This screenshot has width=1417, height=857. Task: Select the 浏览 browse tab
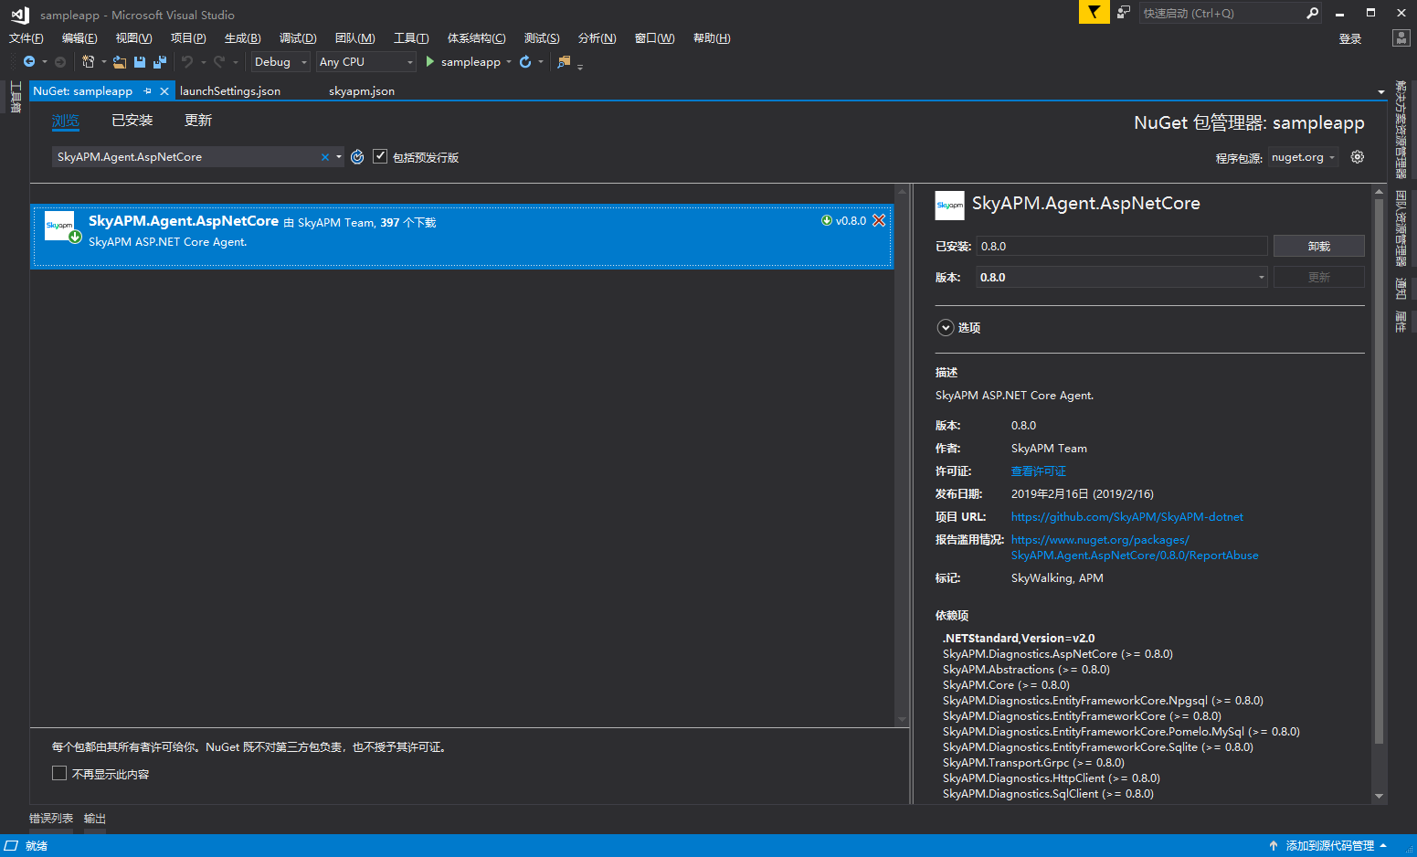[x=66, y=121]
